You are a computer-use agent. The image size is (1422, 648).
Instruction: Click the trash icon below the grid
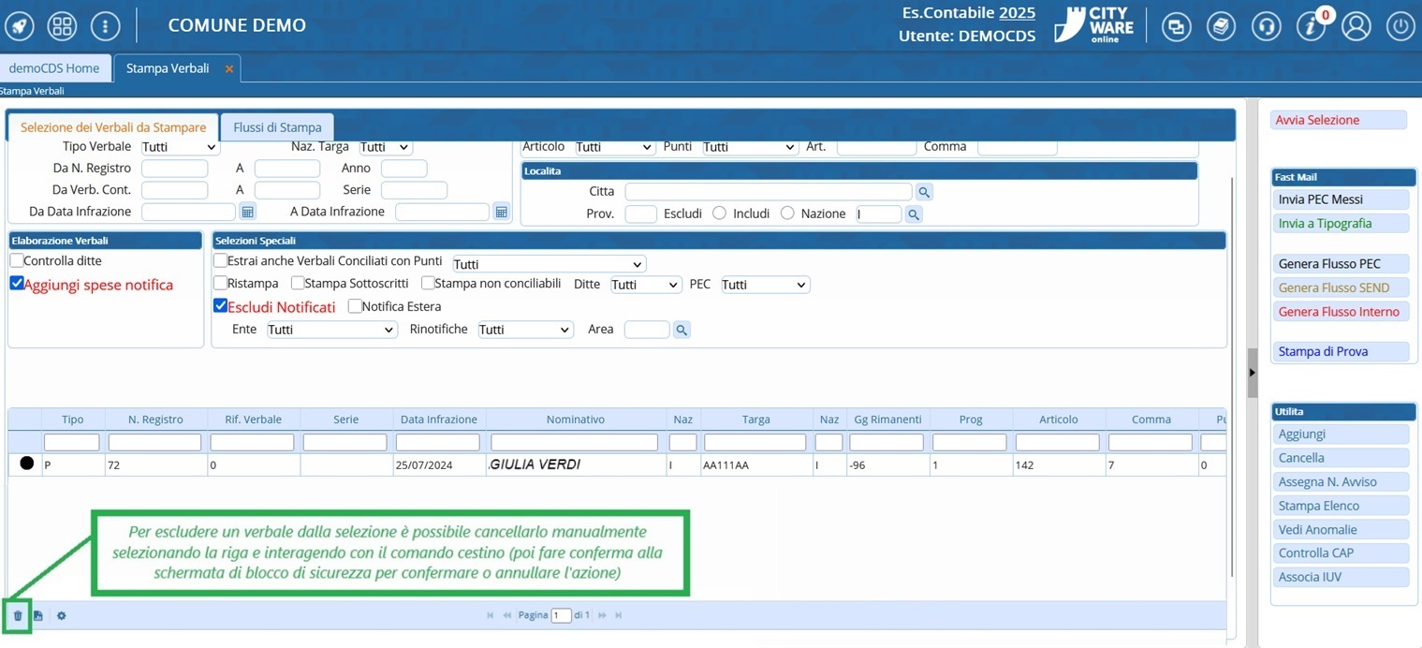17,616
